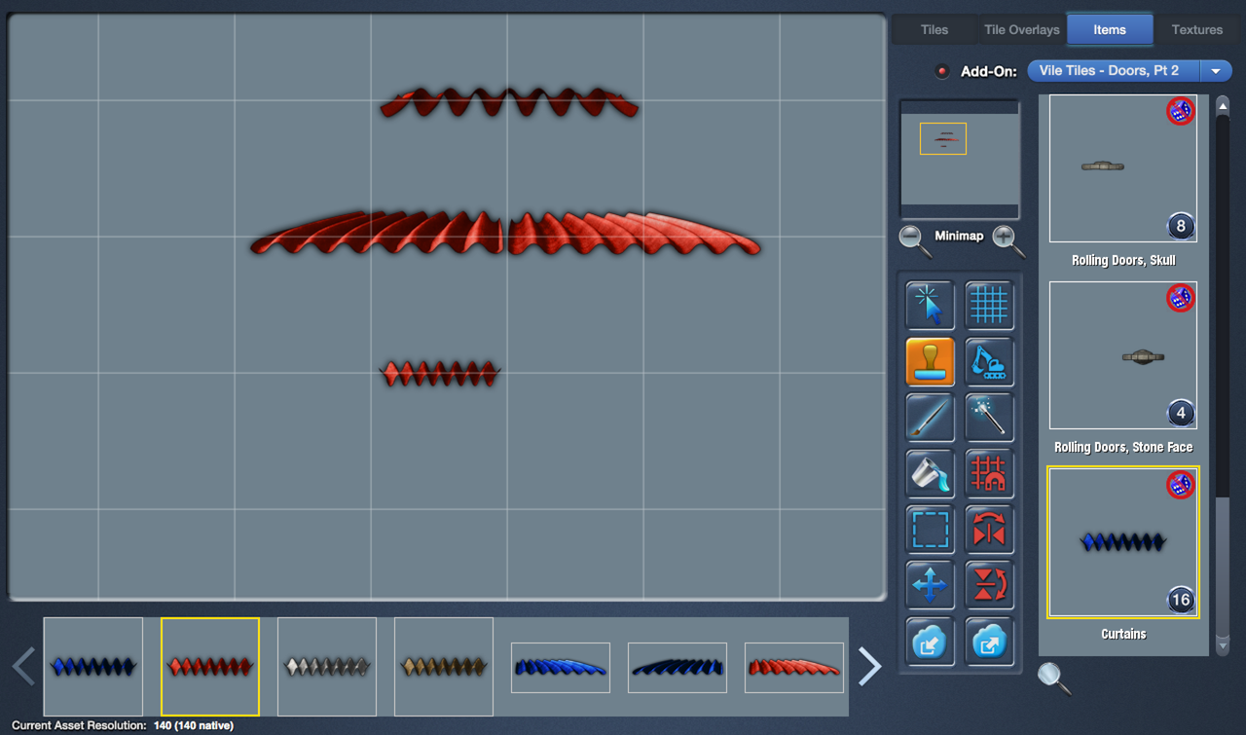Switch to the Tiles tab
Screen dimensions: 1246x735
pos(934,29)
